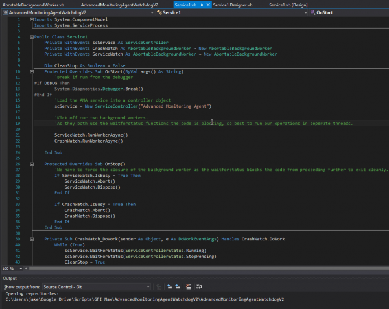Click the Find Message in Code icon
389x309 pixels.
(x=159, y=286)
